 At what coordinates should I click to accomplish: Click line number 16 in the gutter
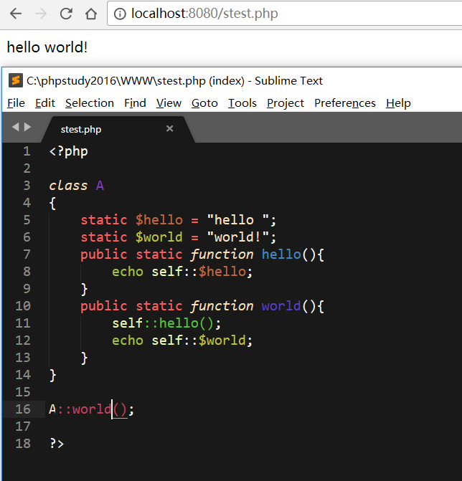(22, 409)
